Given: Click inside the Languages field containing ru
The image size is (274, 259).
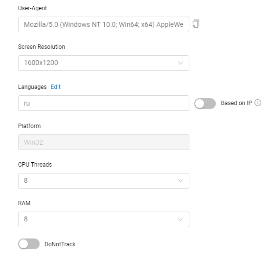Looking at the screenshot, I should 104,103.
